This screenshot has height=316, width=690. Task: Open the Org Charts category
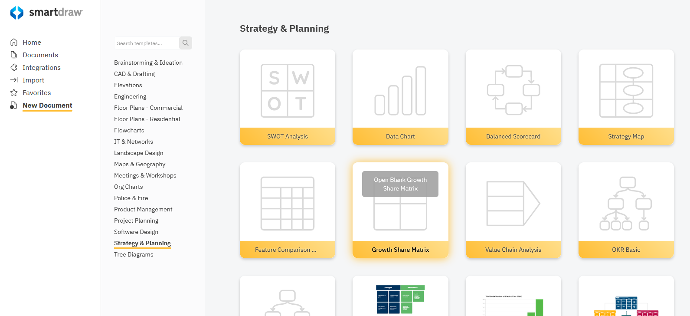point(128,187)
